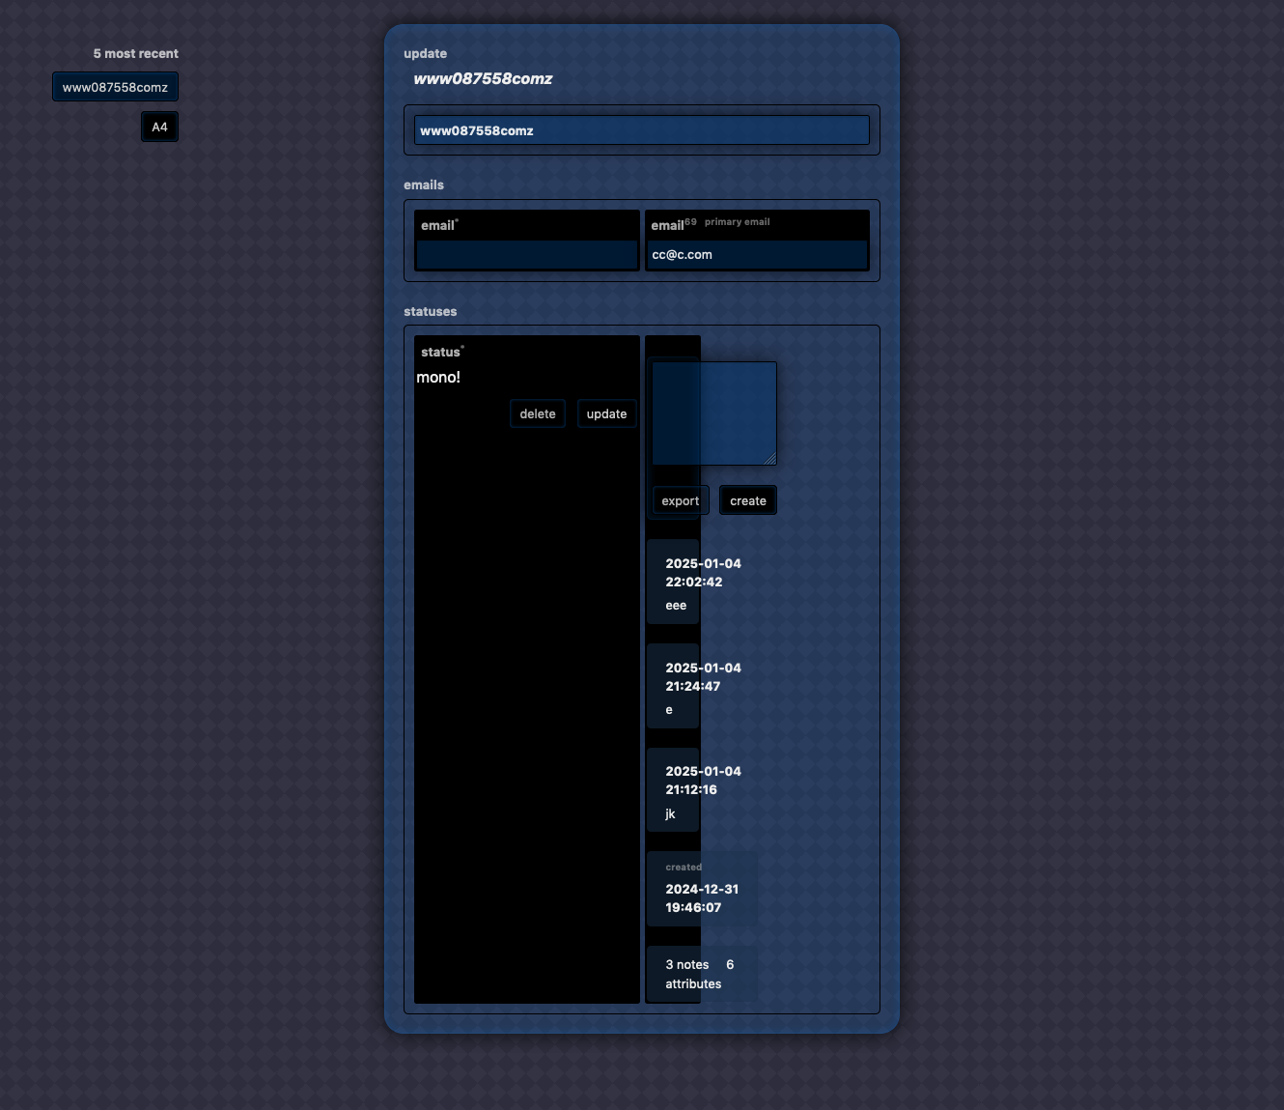Focus the empty new email field

pyautogui.click(x=527, y=255)
